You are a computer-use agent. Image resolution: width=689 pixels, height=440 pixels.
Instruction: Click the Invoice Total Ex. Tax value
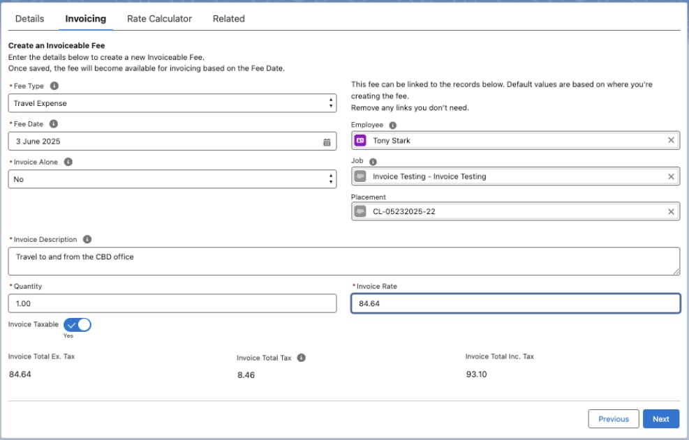(x=20, y=374)
